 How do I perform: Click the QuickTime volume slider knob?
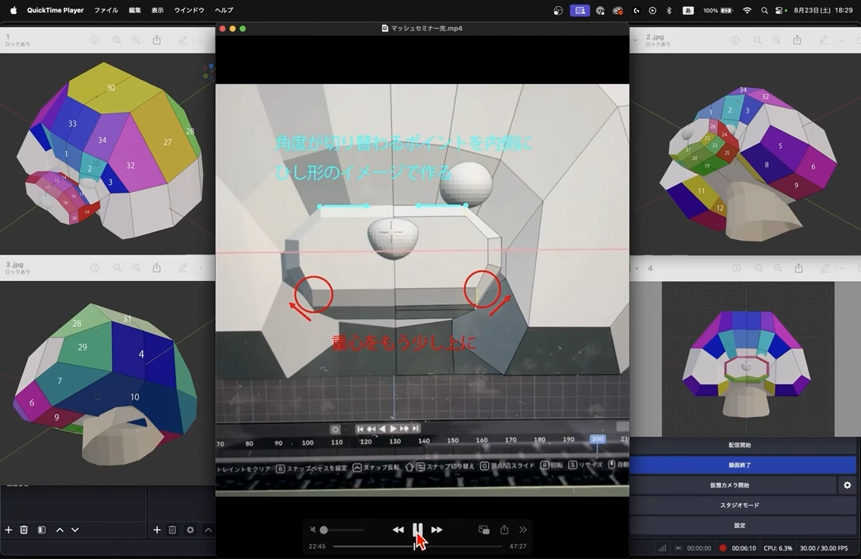coord(323,530)
